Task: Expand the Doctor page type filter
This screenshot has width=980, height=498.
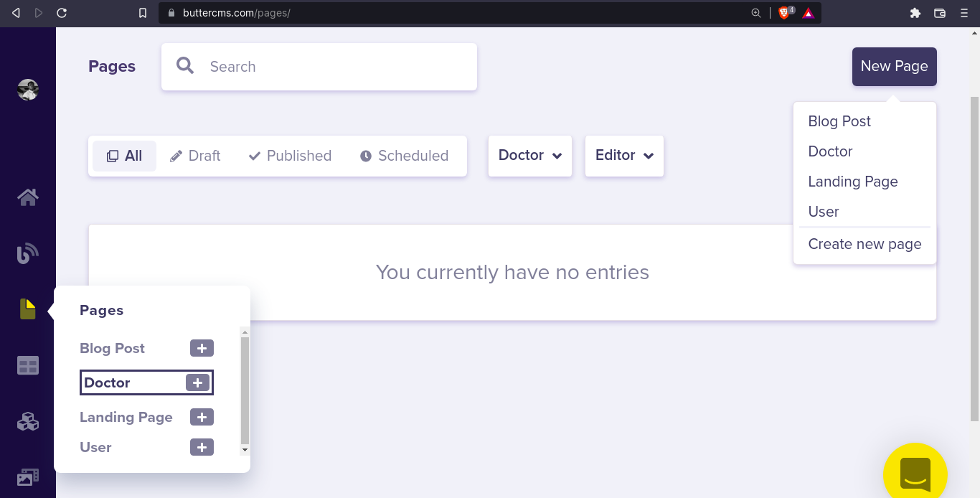Action: 530,156
